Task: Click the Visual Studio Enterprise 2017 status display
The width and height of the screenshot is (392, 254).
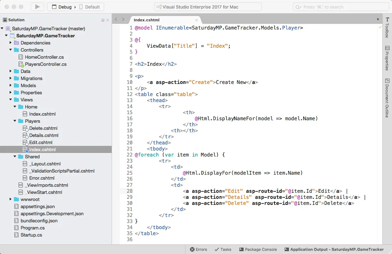Action: 208,7
